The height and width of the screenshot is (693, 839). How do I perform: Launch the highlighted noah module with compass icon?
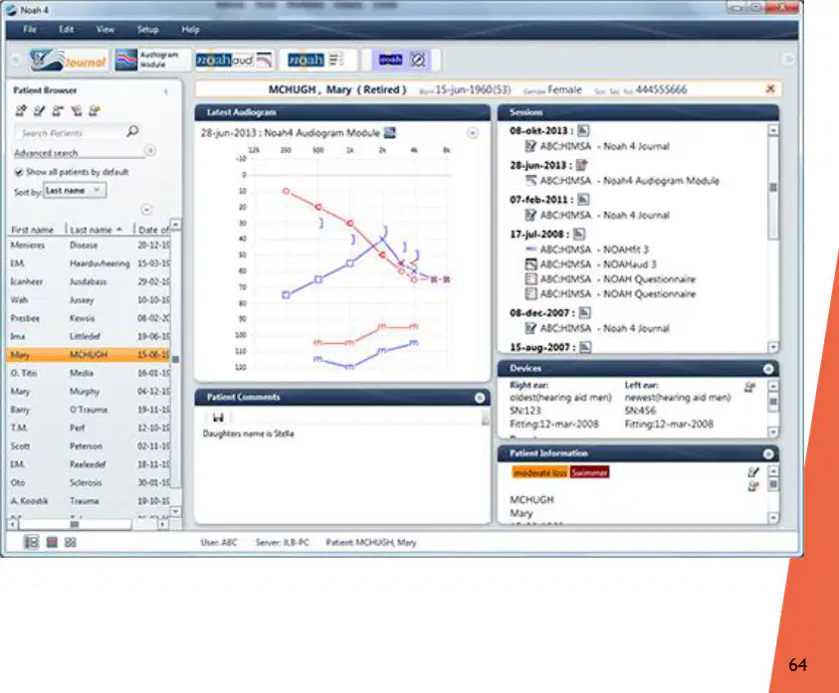402,60
